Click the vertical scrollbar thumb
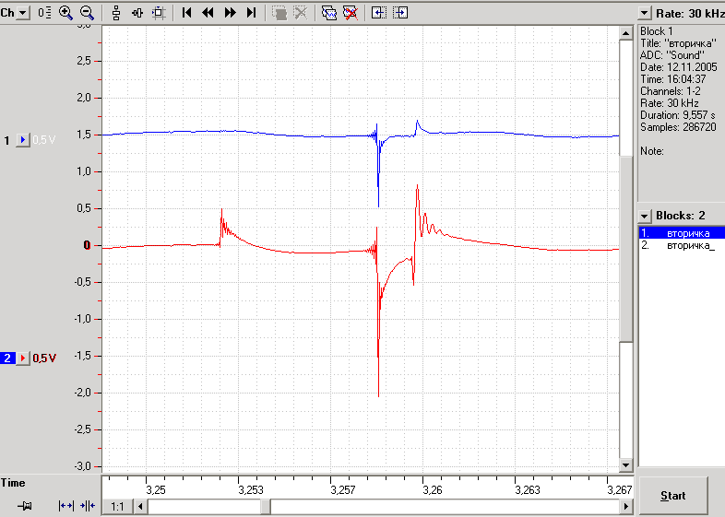725x517 pixels. (625, 250)
